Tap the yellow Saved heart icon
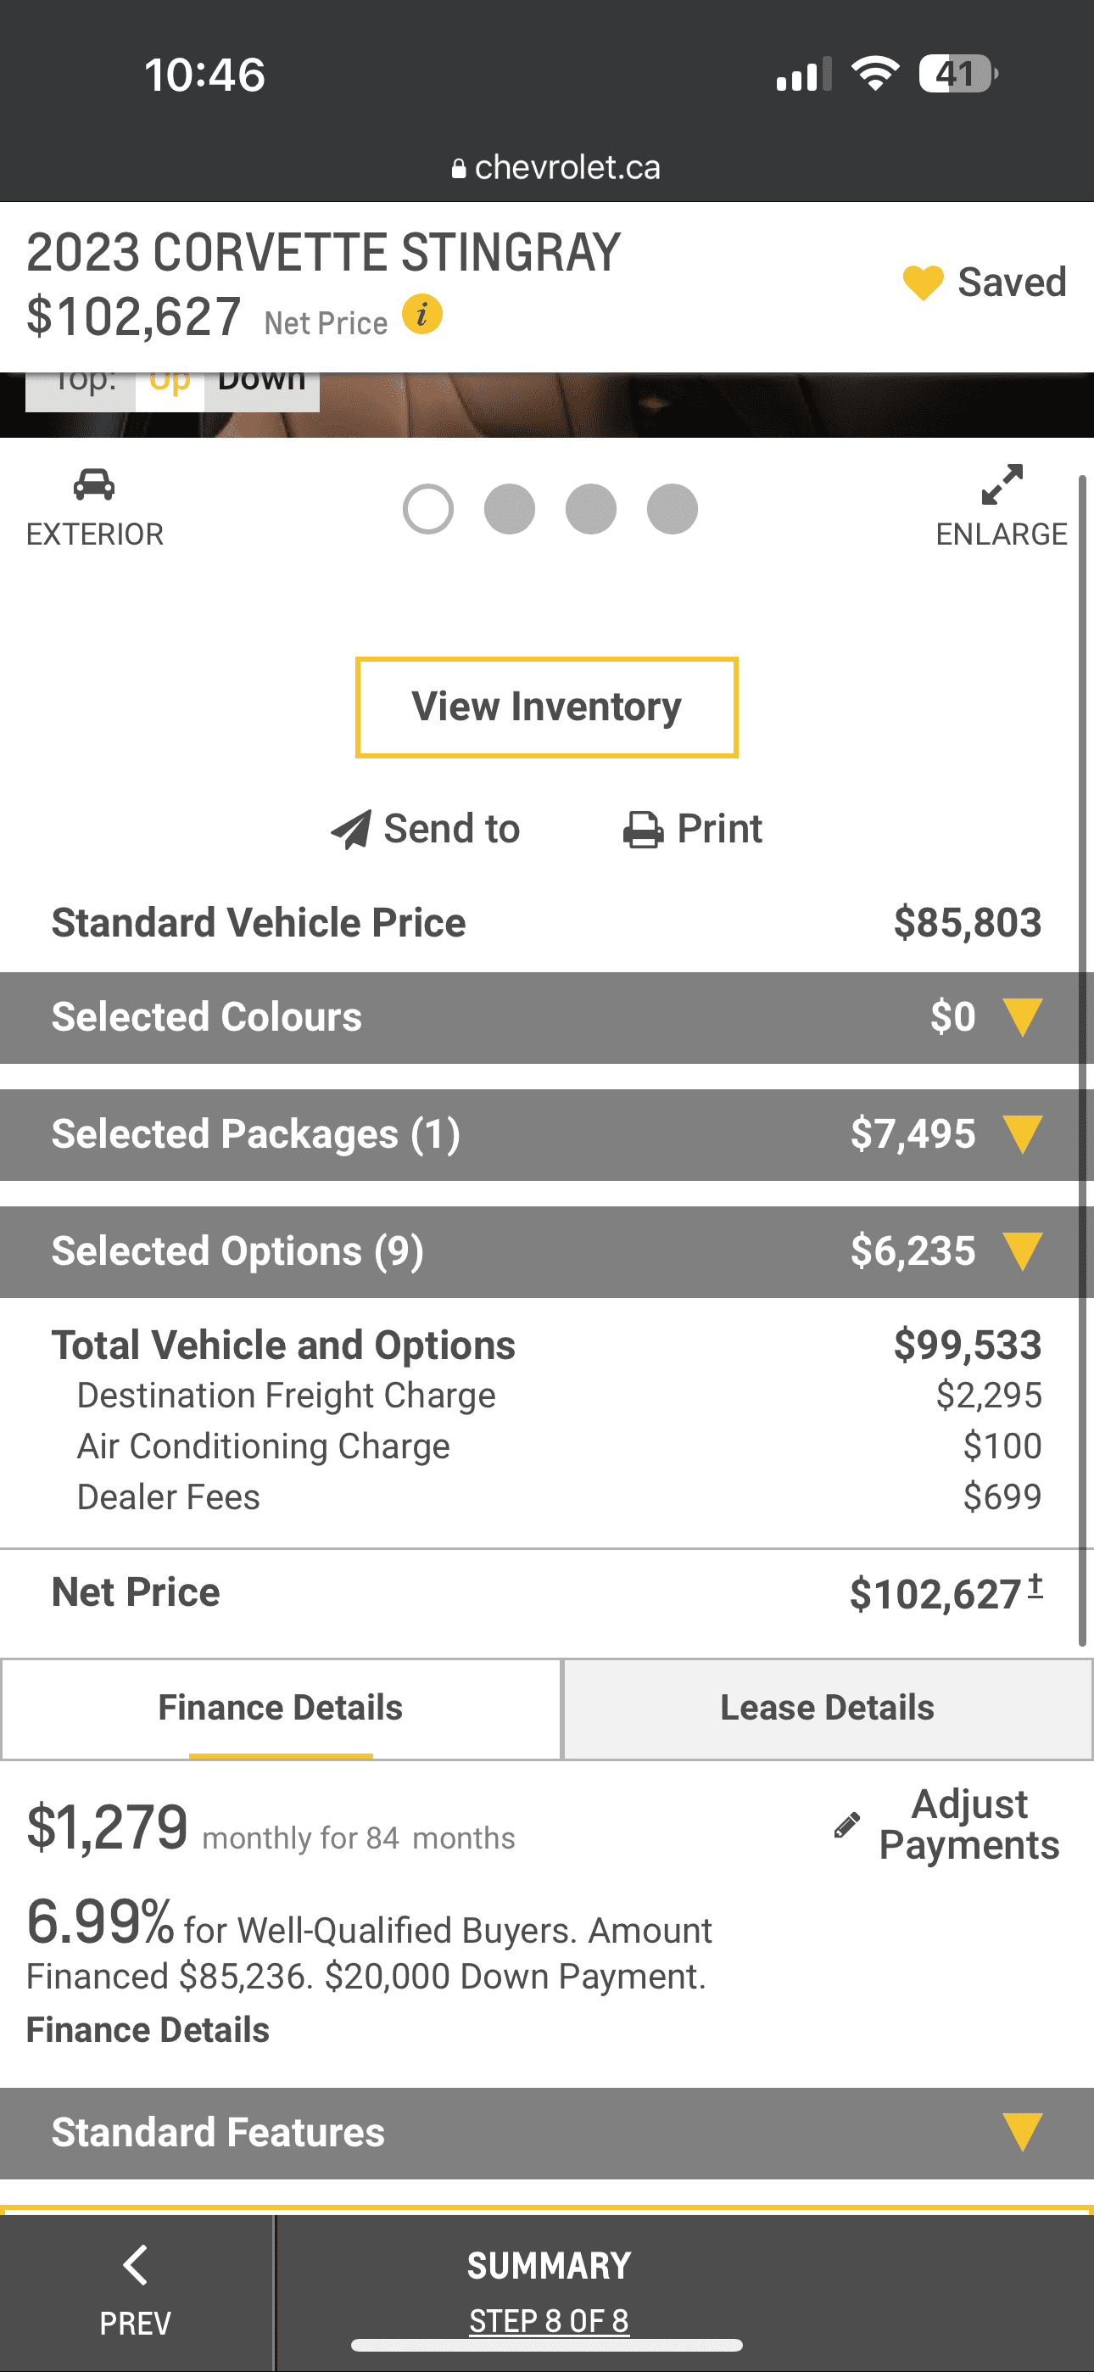The image size is (1094, 2372). 923,283
